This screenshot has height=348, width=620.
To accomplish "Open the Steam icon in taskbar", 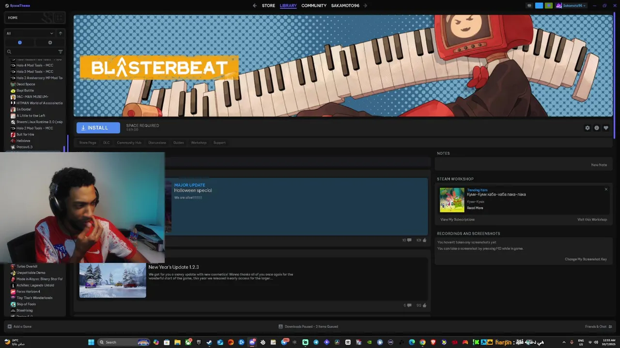I will 209,342.
